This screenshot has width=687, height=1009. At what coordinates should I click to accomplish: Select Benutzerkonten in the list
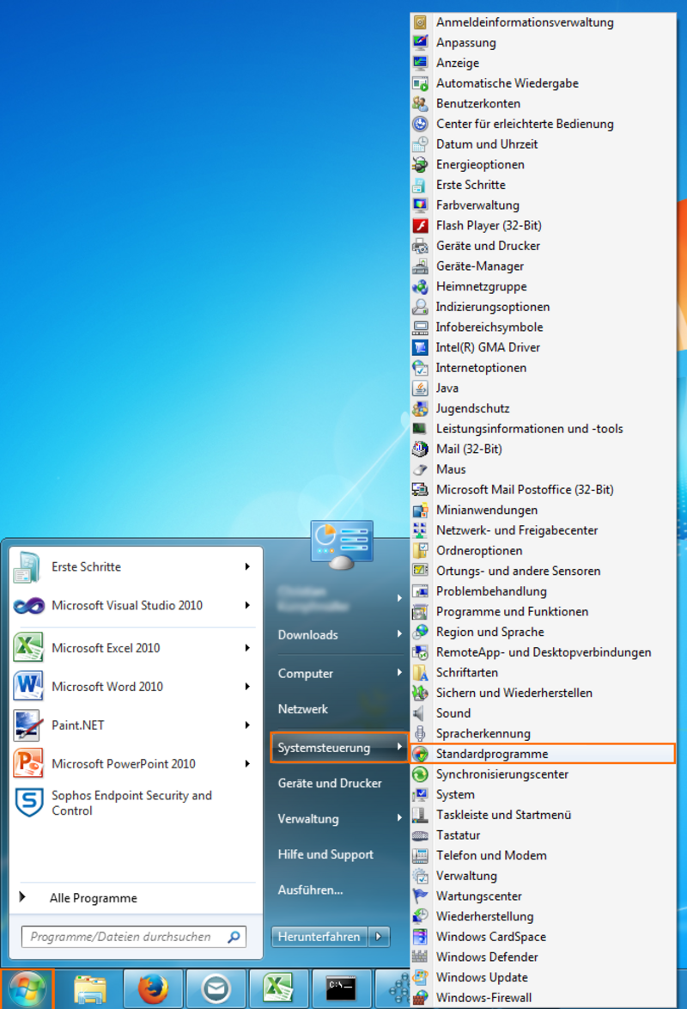coord(543,104)
